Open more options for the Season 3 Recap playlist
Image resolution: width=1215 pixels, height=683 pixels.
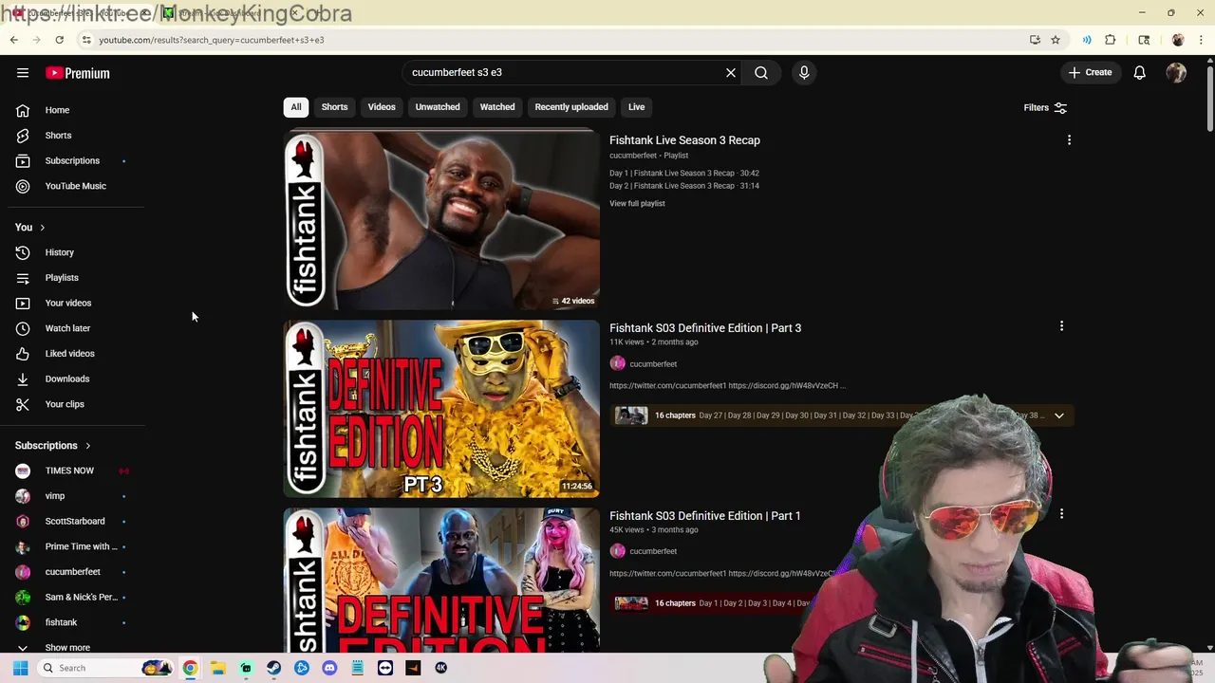pyautogui.click(x=1069, y=140)
